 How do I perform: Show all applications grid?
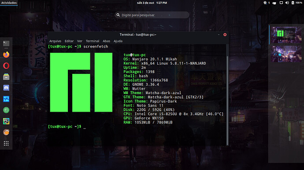coord(6,143)
